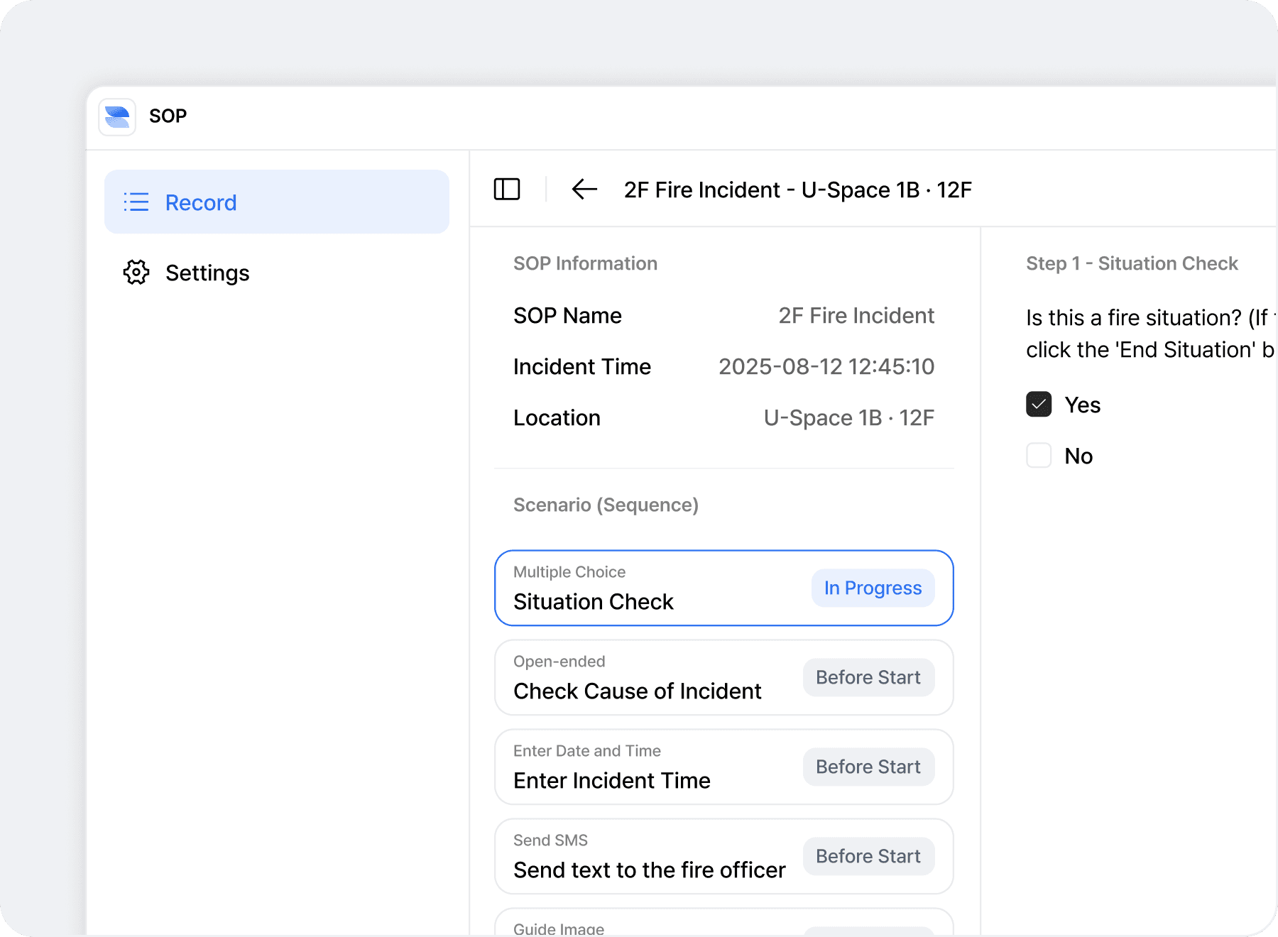The height and width of the screenshot is (937, 1278).
Task: Open the Record menu label
Action: (201, 203)
